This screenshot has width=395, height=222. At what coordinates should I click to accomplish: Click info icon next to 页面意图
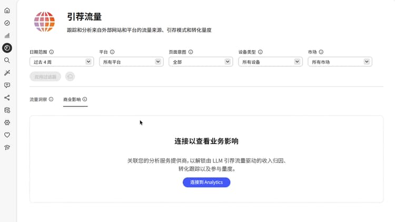[191, 52]
